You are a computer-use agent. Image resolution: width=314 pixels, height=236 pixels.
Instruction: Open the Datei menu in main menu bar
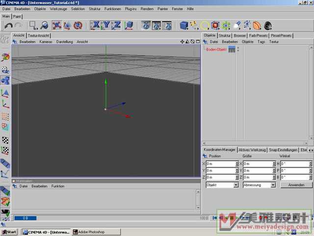(6, 9)
